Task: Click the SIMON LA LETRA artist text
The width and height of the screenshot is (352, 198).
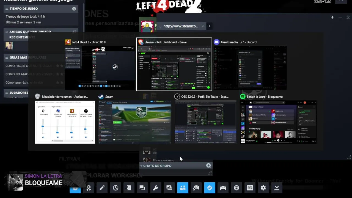Action: 43,176
